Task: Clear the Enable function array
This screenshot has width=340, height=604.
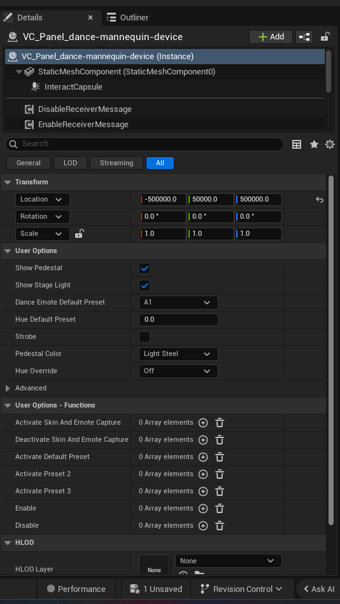Action: 220,509
